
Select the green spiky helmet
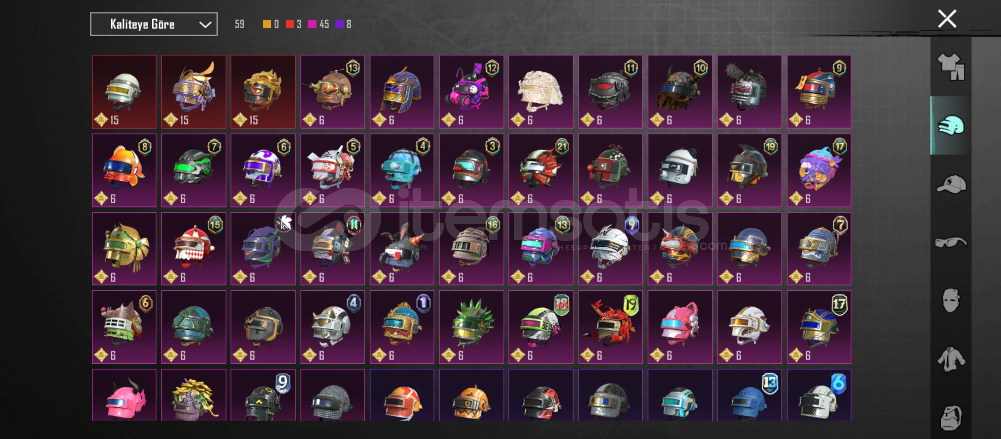click(x=472, y=327)
